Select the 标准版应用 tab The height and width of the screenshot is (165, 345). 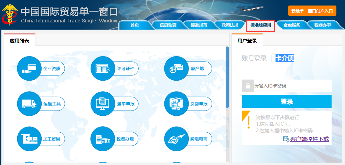(260, 25)
